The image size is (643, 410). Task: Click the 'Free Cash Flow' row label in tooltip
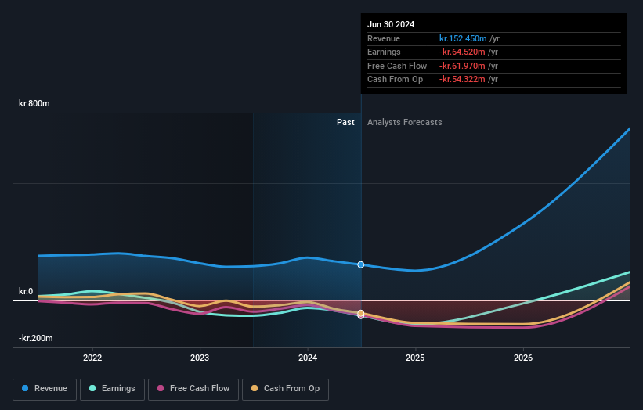click(x=397, y=66)
